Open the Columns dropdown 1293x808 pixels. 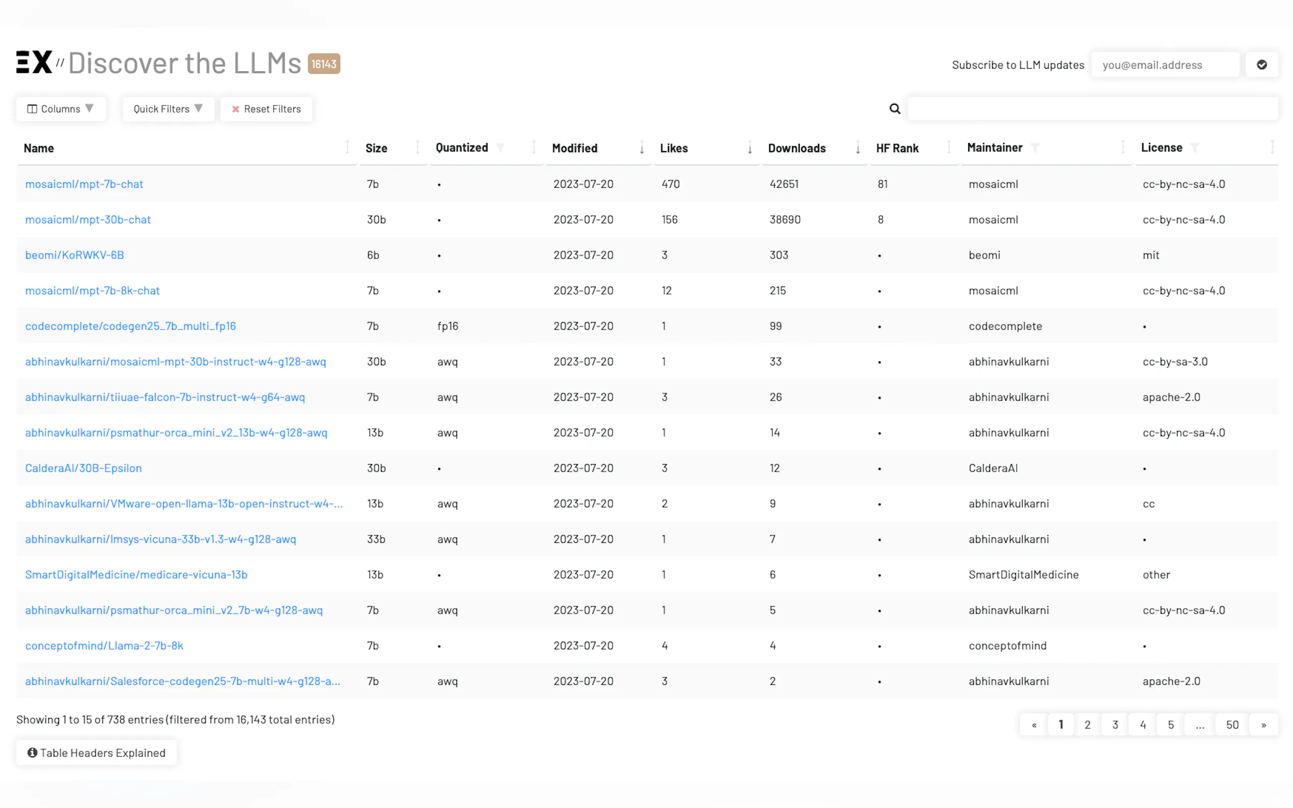click(x=61, y=109)
